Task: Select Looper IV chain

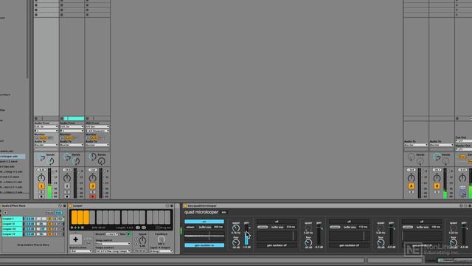Action: pos(13,234)
